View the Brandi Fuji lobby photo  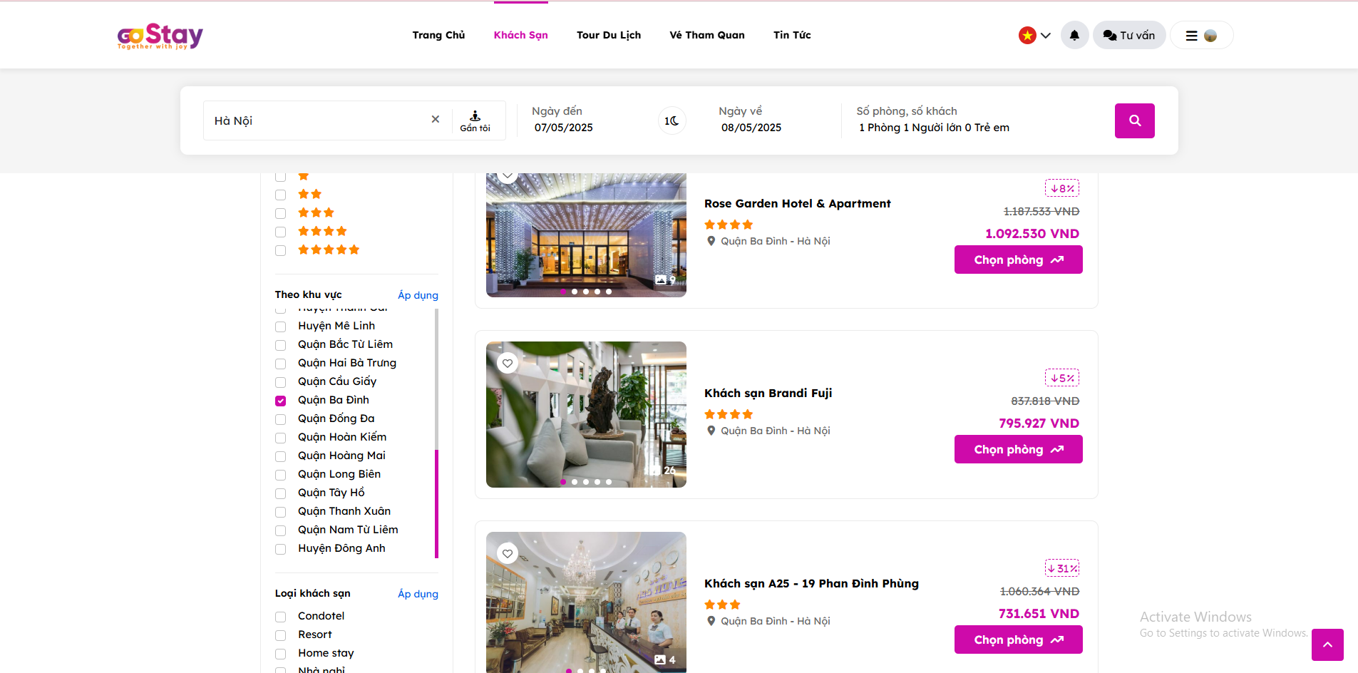tap(586, 414)
